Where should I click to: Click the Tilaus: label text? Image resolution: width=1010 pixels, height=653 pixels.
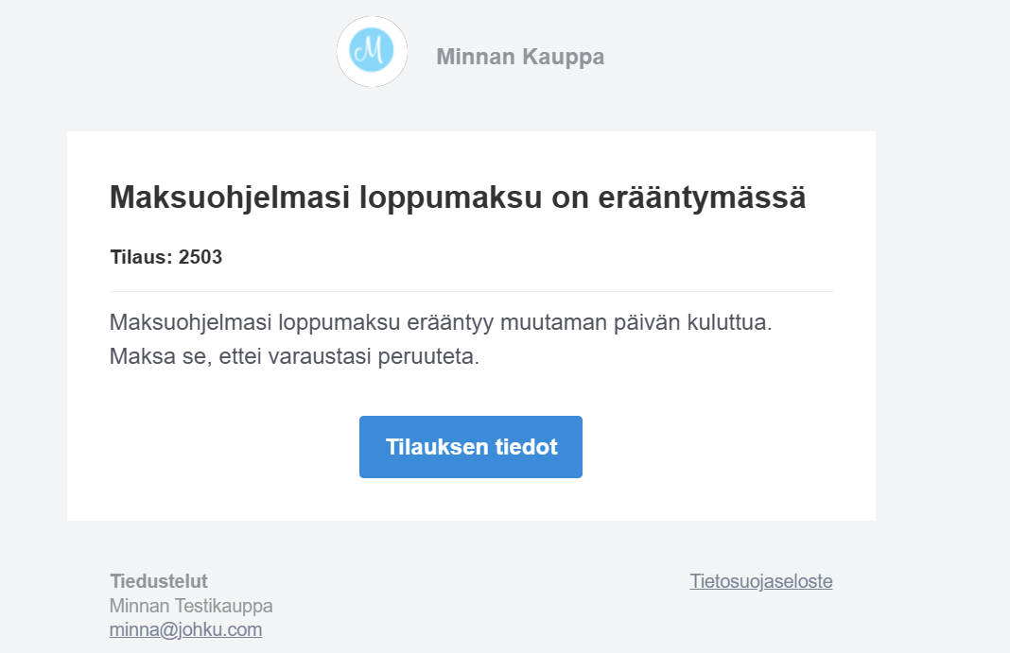tap(141, 257)
